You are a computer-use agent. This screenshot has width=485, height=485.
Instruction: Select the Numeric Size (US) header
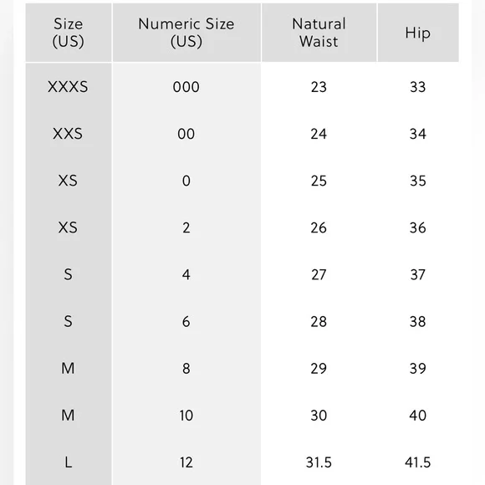(186, 33)
